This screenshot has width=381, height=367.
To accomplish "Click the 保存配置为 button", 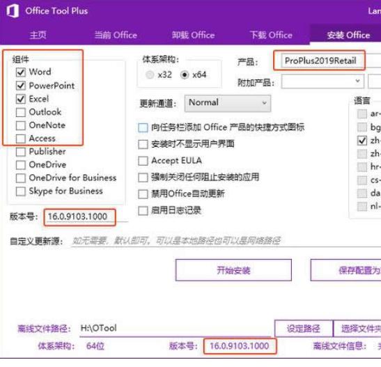I will click(345, 270).
